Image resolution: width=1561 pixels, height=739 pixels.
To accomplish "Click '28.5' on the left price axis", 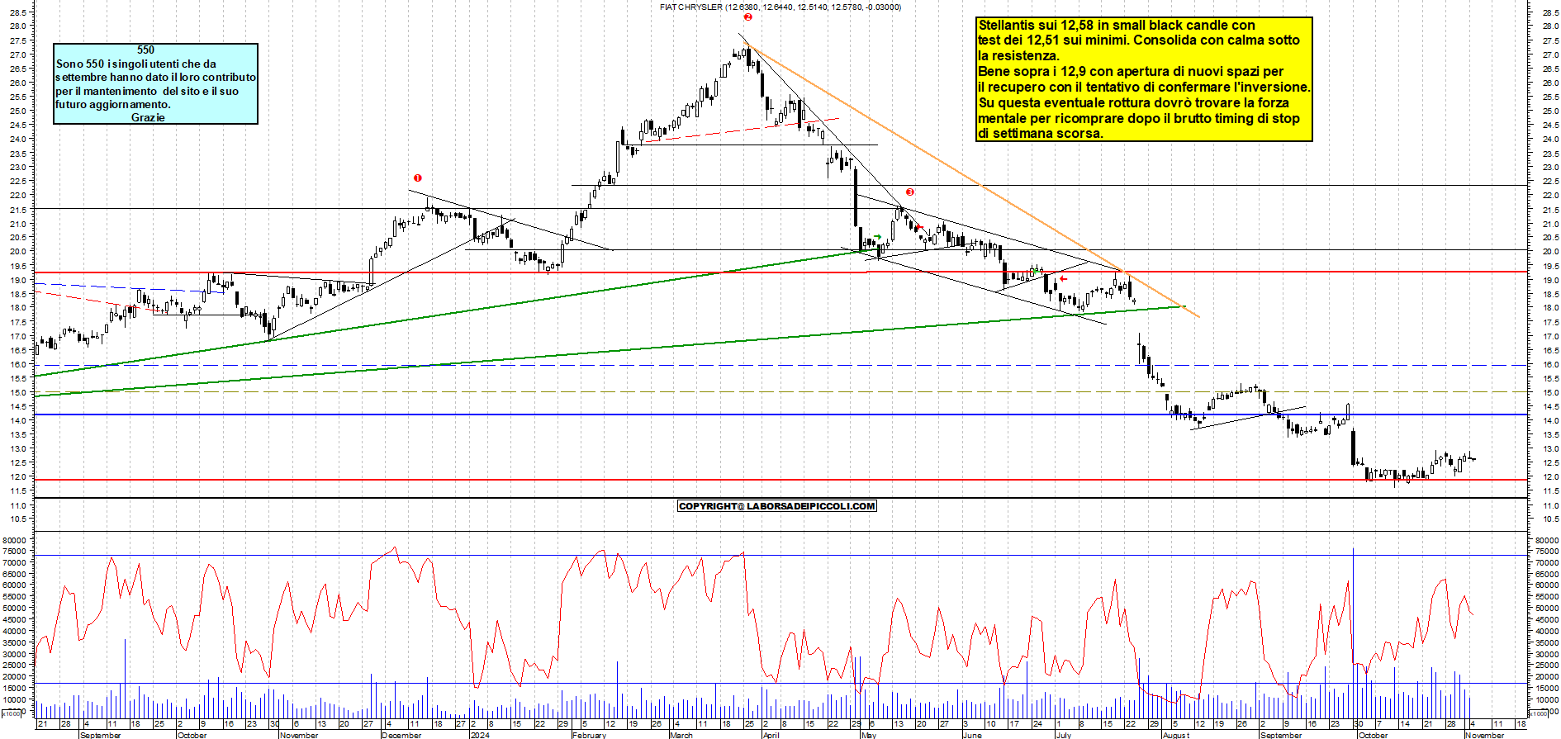I will [18, 12].
